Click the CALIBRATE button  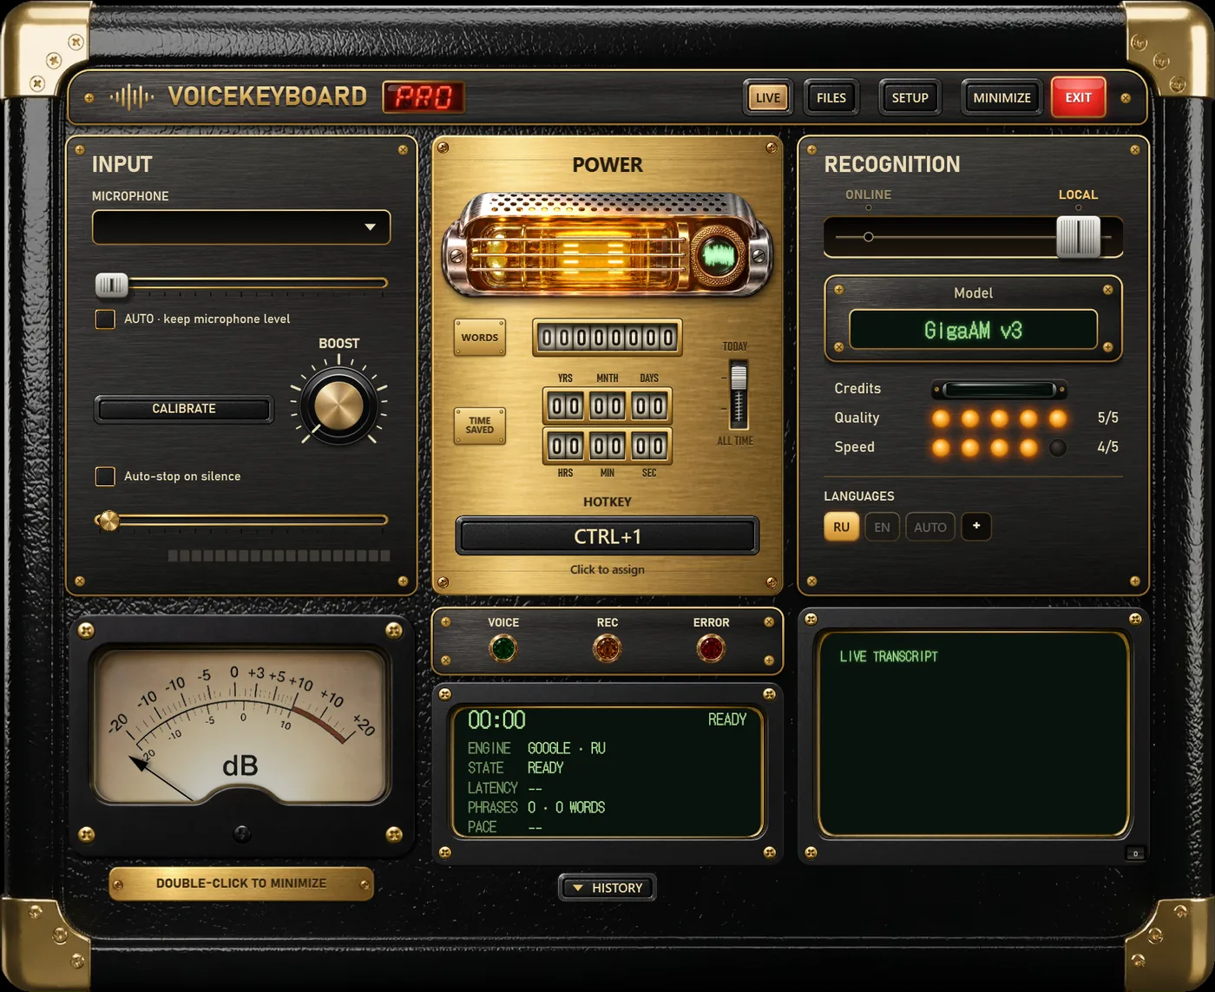(x=184, y=409)
